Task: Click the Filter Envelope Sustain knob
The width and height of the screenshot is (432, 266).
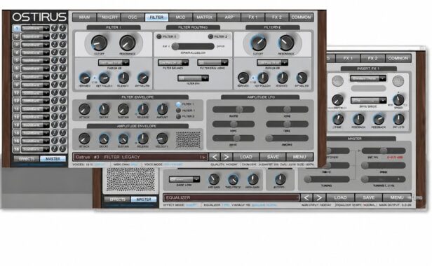Action: coord(123,109)
